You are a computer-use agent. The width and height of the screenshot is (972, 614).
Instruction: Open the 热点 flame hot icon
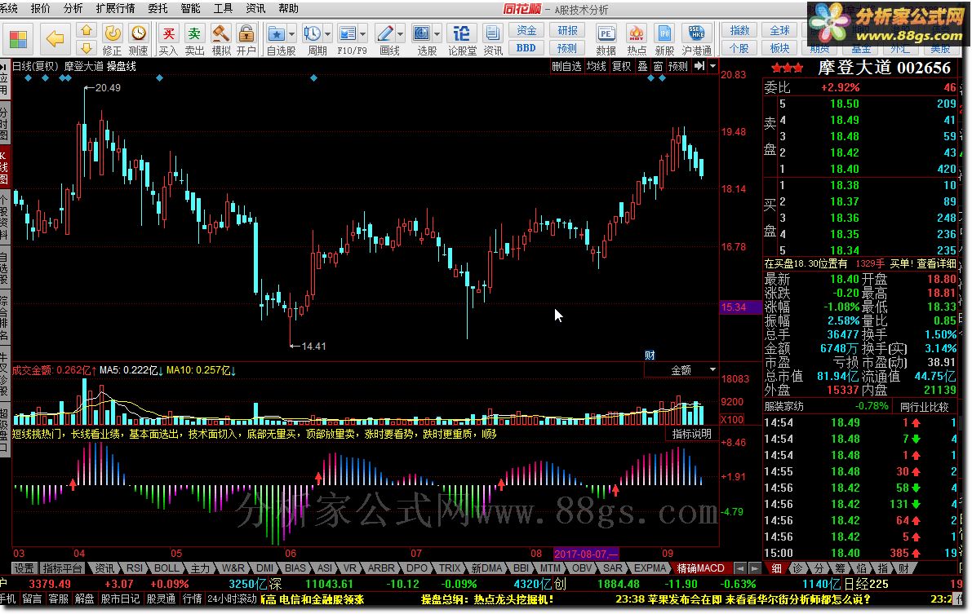pyautogui.click(x=636, y=33)
